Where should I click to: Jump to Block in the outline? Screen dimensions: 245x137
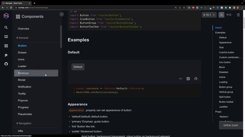(222, 67)
